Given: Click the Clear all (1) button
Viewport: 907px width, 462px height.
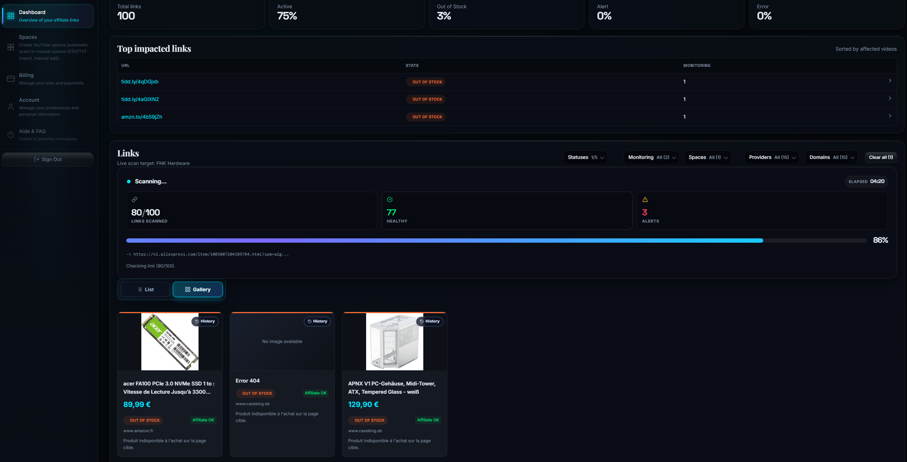Looking at the screenshot, I should 881,157.
